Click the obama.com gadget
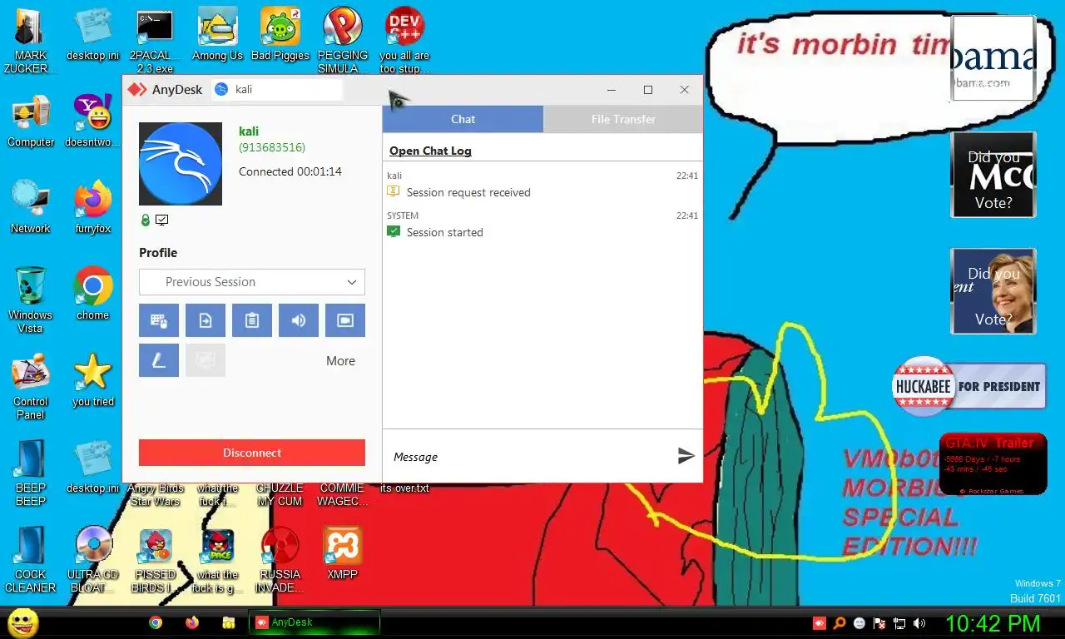This screenshot has width=1065, height=639. point(993,58)
